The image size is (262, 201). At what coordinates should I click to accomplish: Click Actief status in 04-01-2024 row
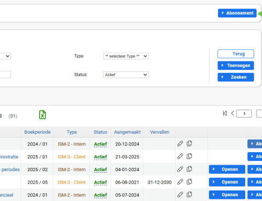(x=101, y=170)
